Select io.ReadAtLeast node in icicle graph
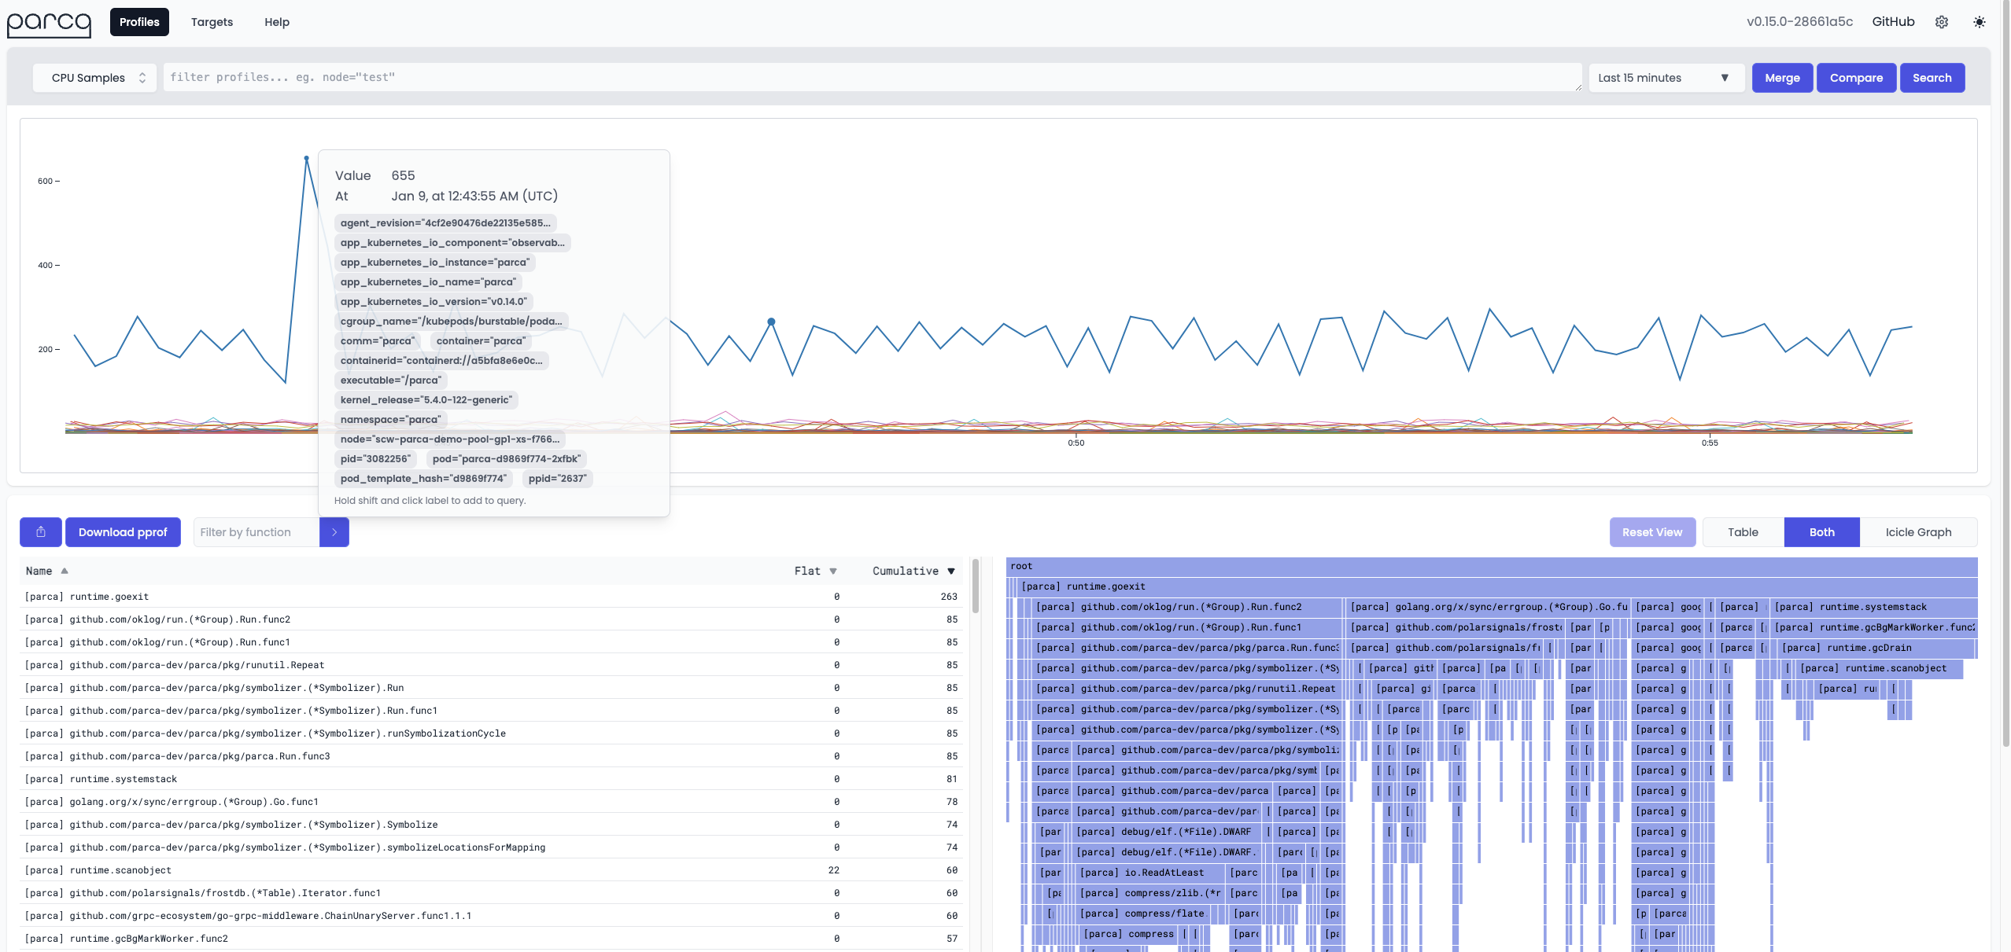 point(1151,873)
